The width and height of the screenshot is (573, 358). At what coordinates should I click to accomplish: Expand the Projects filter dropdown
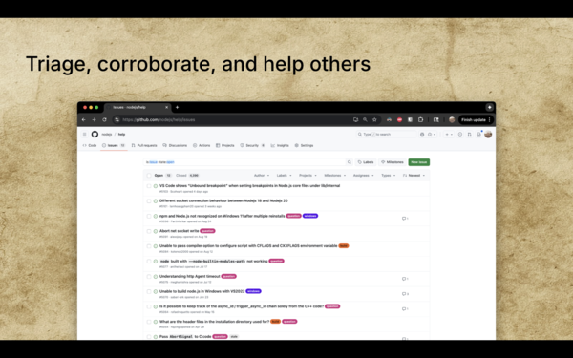coord(308,176)
